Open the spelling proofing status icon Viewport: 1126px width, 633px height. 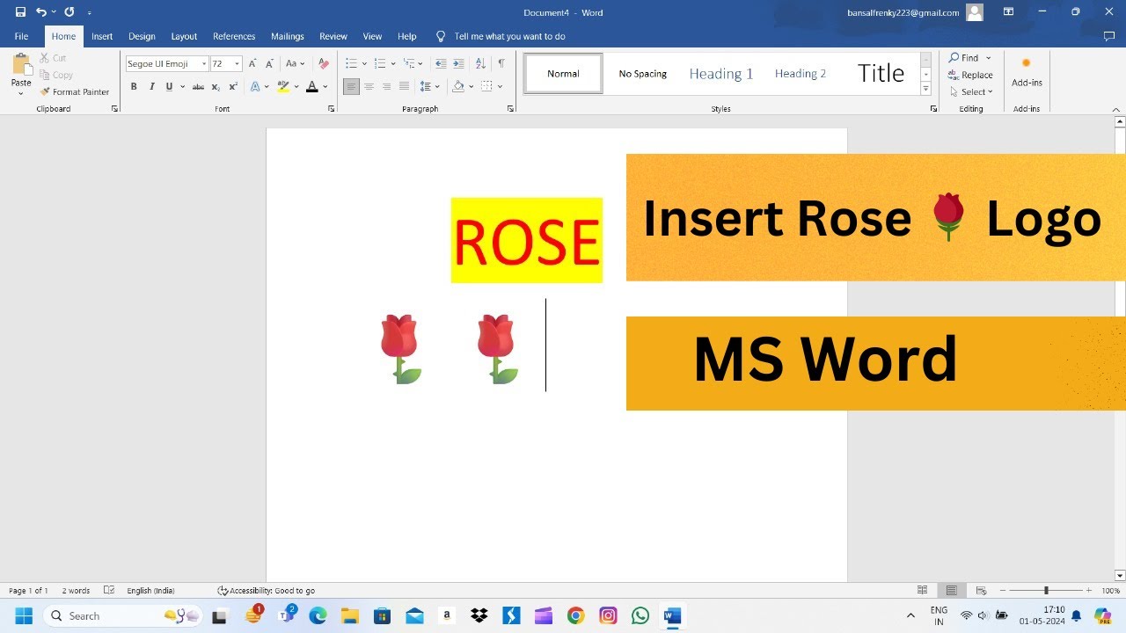pyautogui.click(x=109, y=591)
